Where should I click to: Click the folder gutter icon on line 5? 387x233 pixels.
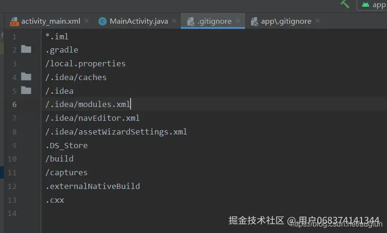(x=26, y=90)
